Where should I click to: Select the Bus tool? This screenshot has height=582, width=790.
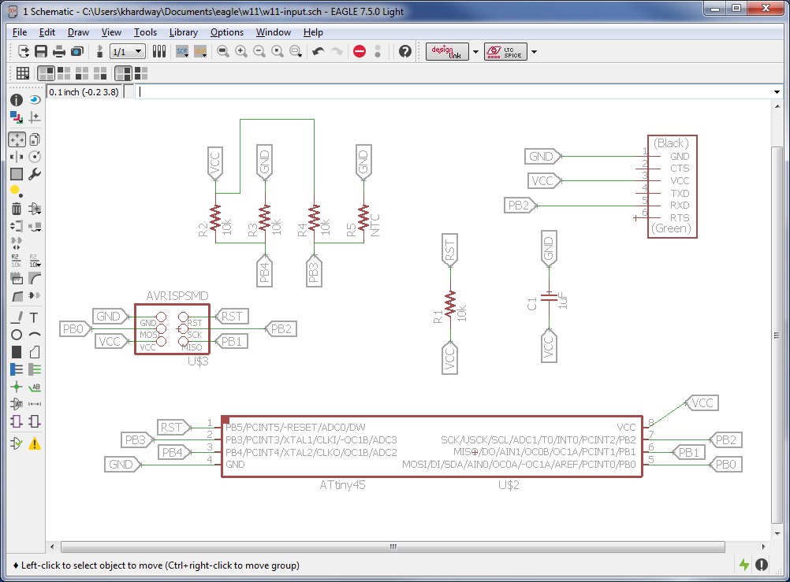16,369
